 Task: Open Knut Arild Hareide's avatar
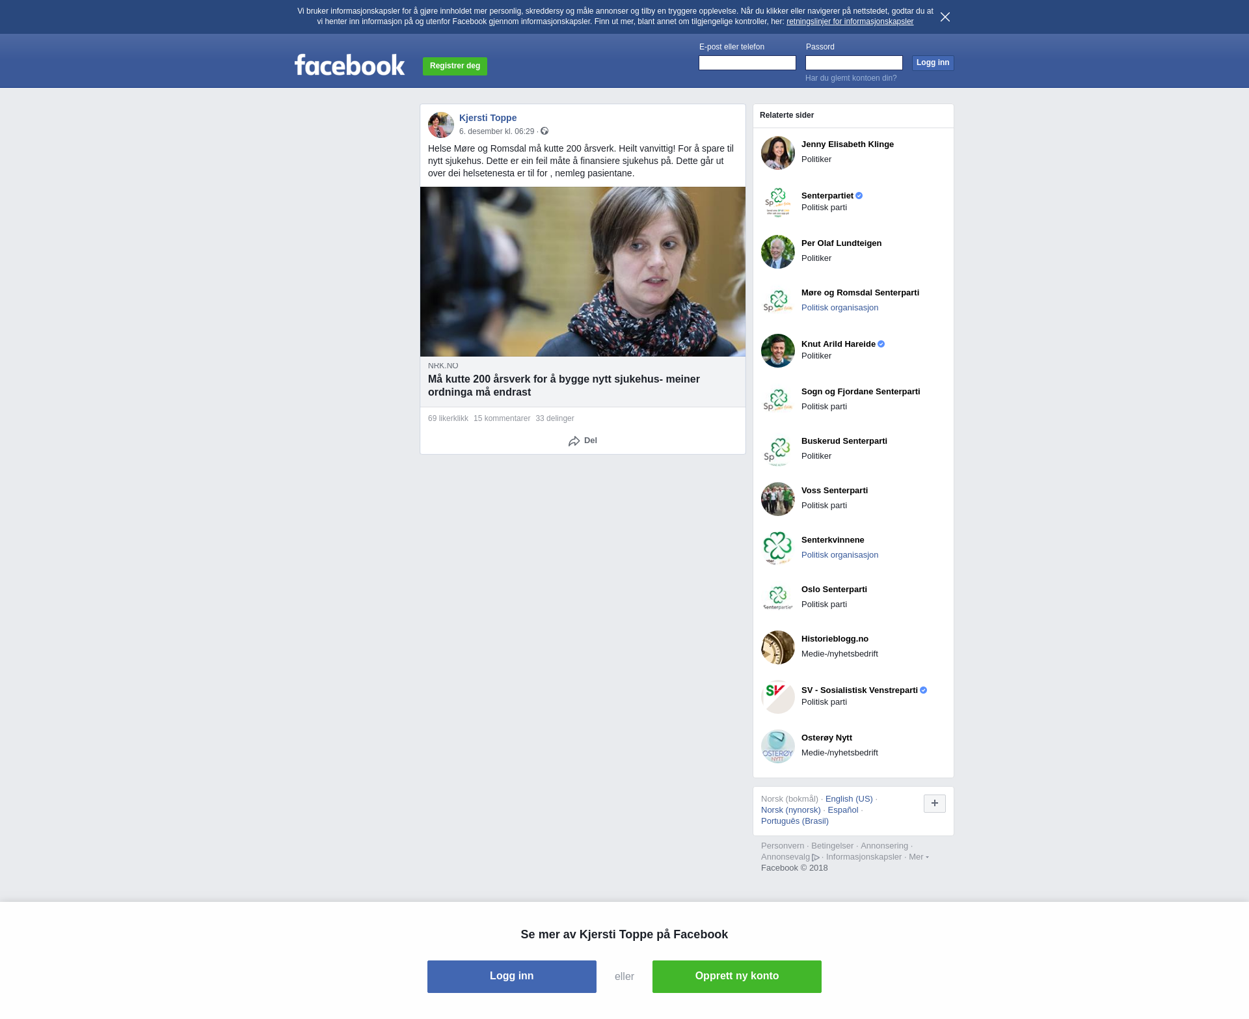coord(778,351)
